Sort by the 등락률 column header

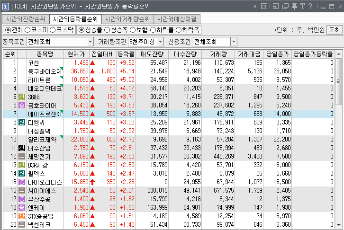pos(126,54)
